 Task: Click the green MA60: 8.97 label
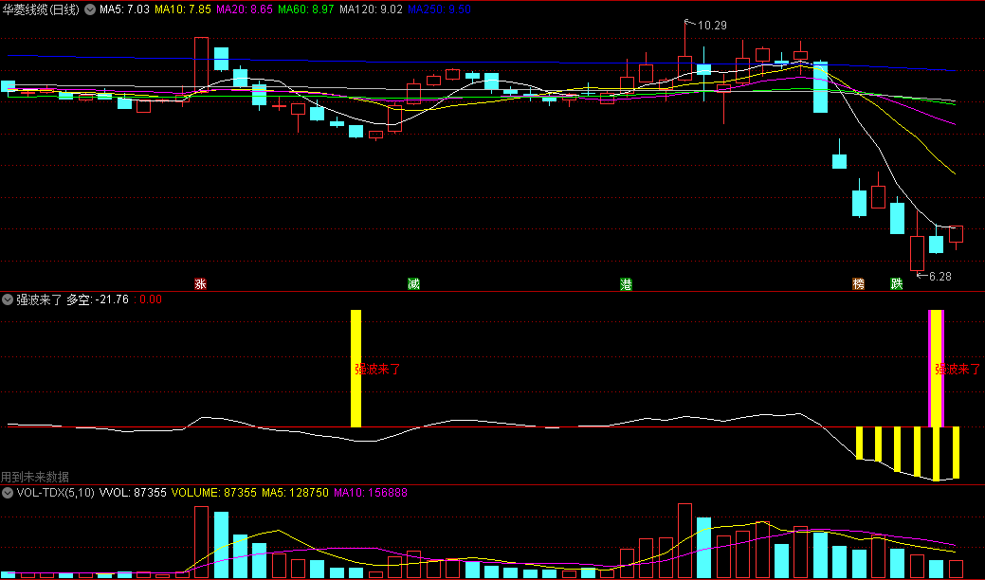[306, 9]
